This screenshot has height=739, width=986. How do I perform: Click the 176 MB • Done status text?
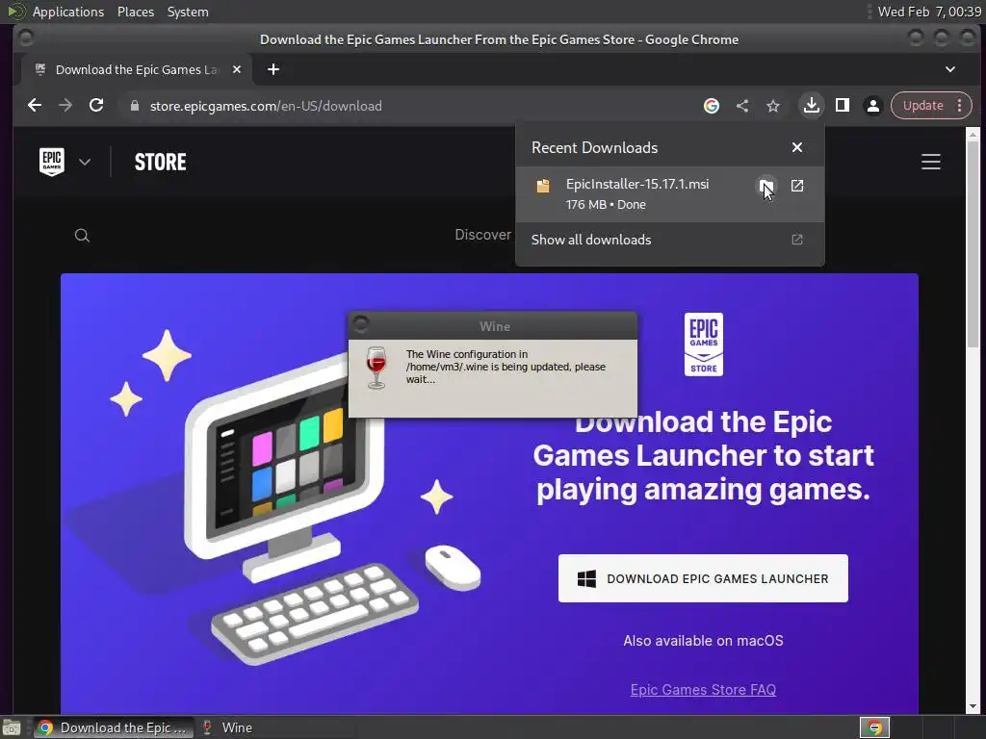point(606,204)
